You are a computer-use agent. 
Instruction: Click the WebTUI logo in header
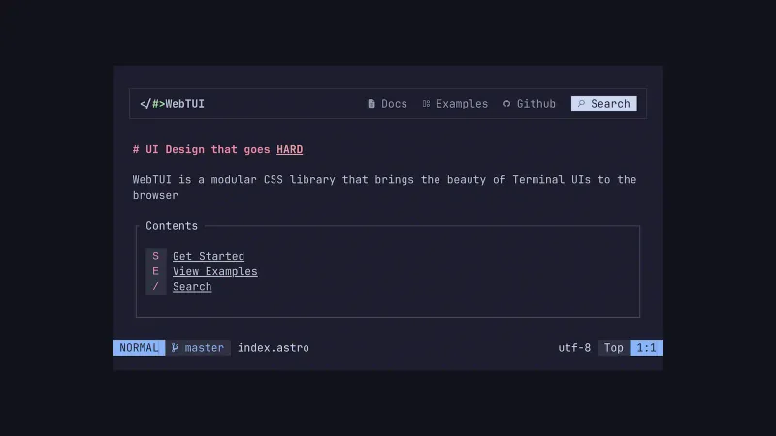pyautogui.click(x=172, y=104)
